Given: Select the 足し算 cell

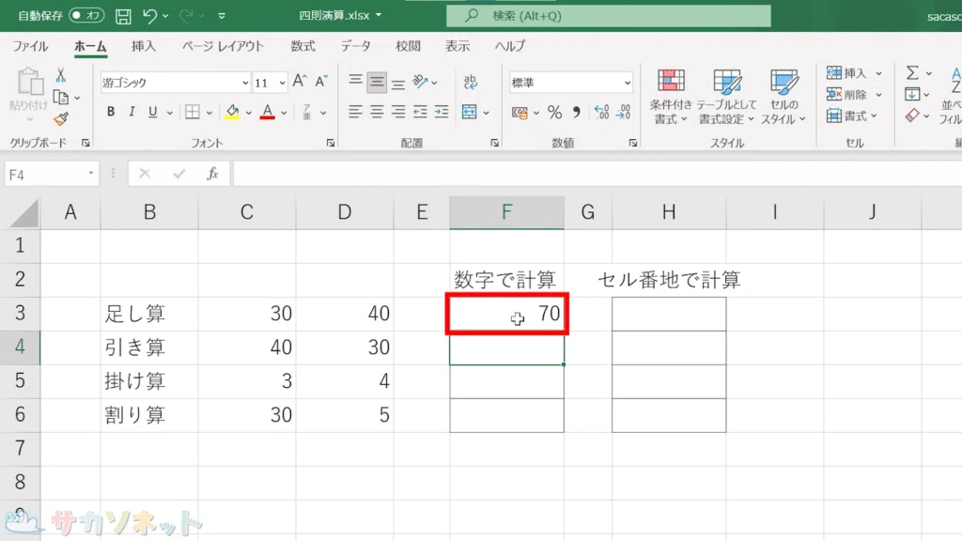Looking at the screenshot, I should tap(149, 314).
